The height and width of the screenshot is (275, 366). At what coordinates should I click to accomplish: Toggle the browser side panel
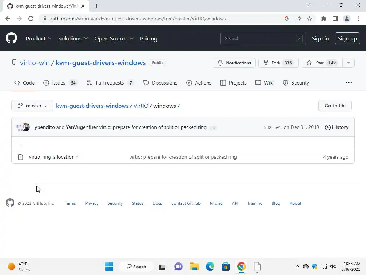[x=335, y=19]
